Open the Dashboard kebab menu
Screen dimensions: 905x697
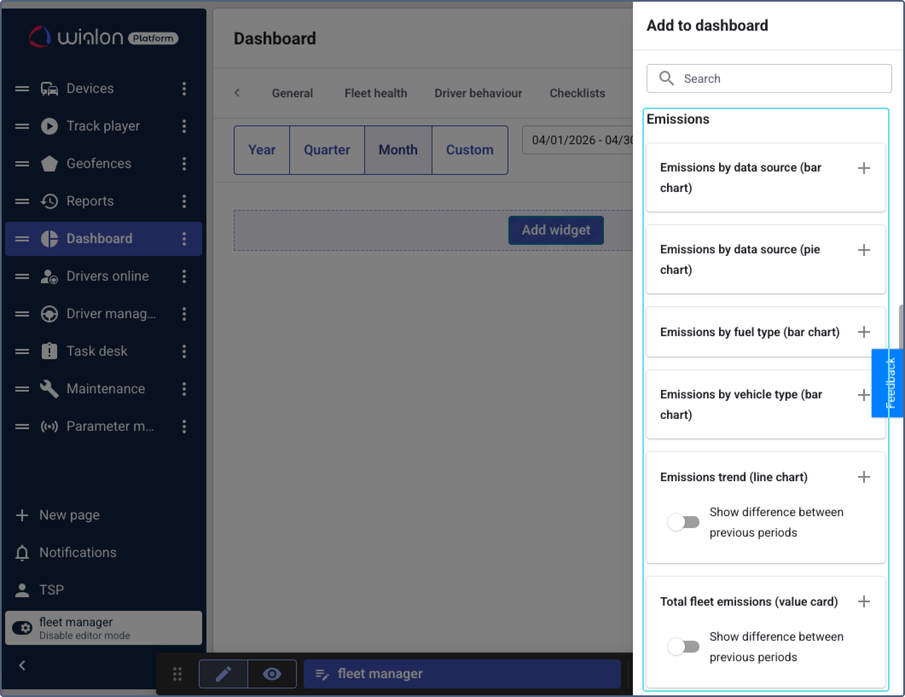click(184, 238)
